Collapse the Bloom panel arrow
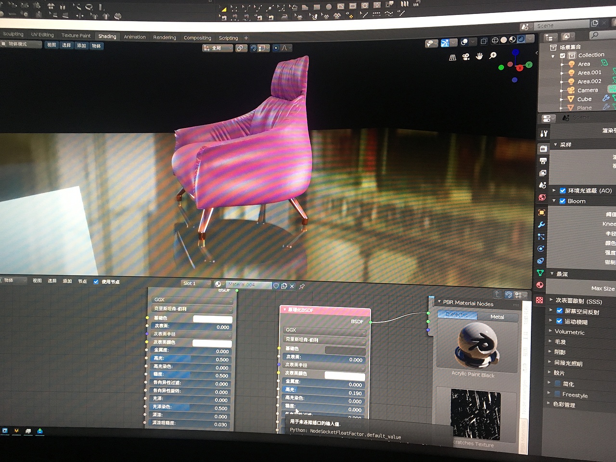 pos(554,201)
